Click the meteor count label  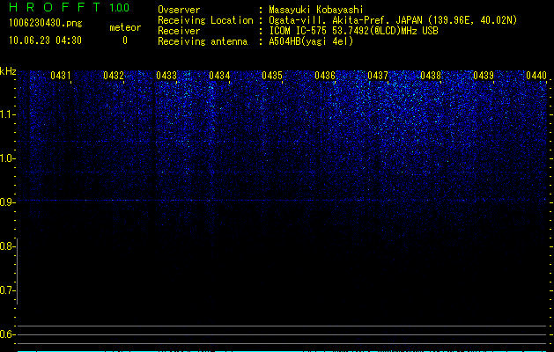tap(125, 27)
